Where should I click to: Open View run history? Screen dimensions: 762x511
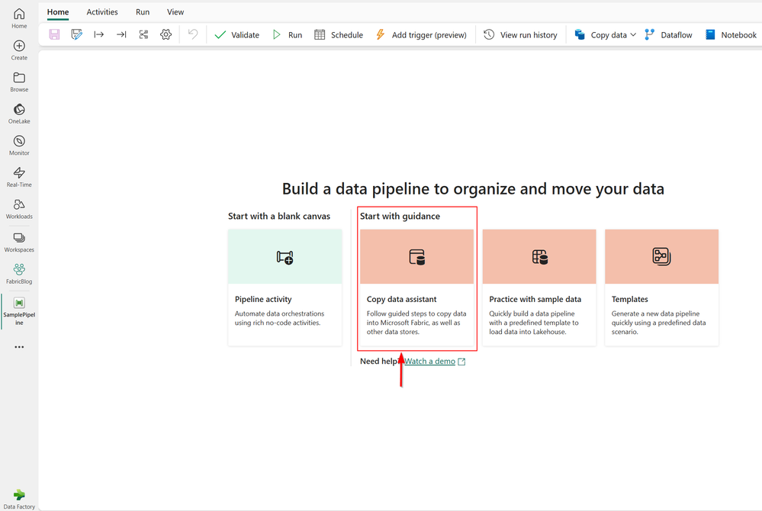520,34
